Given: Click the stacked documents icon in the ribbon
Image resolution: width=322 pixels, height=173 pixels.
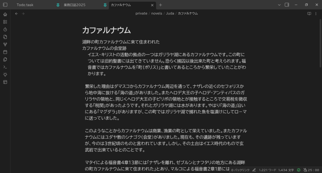Looking at the screenshot, I should click(5, 60).
